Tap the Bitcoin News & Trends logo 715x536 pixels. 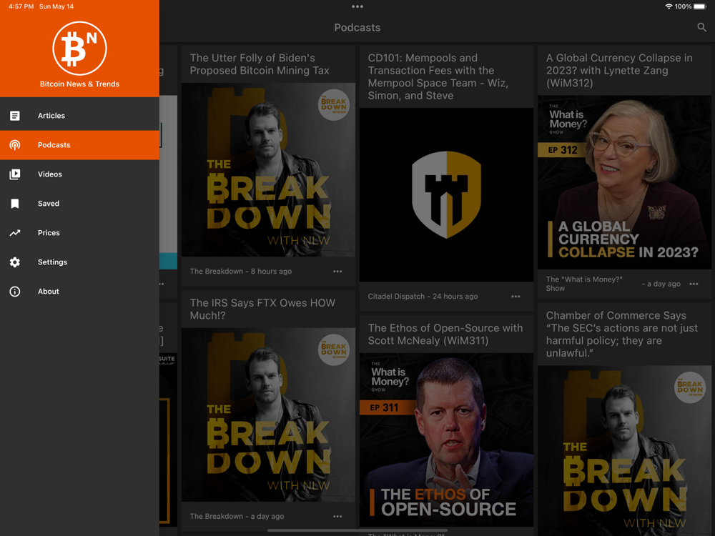point(79,49)
